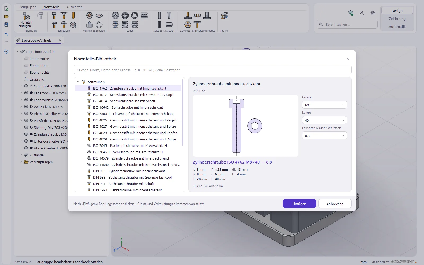Click the library list vertical scrollbar
Screen dimensions: 424x265
coord(183,113)
